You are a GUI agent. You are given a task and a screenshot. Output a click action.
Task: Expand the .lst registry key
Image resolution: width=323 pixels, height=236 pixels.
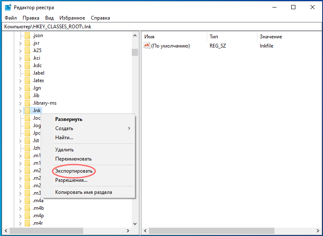click(x=20, y=141)
